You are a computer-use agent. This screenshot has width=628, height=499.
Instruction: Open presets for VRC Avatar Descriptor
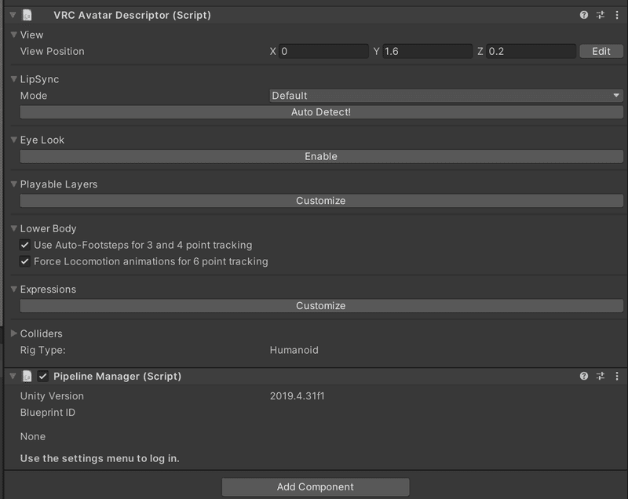pyautogui.click(x=601, y=15)
